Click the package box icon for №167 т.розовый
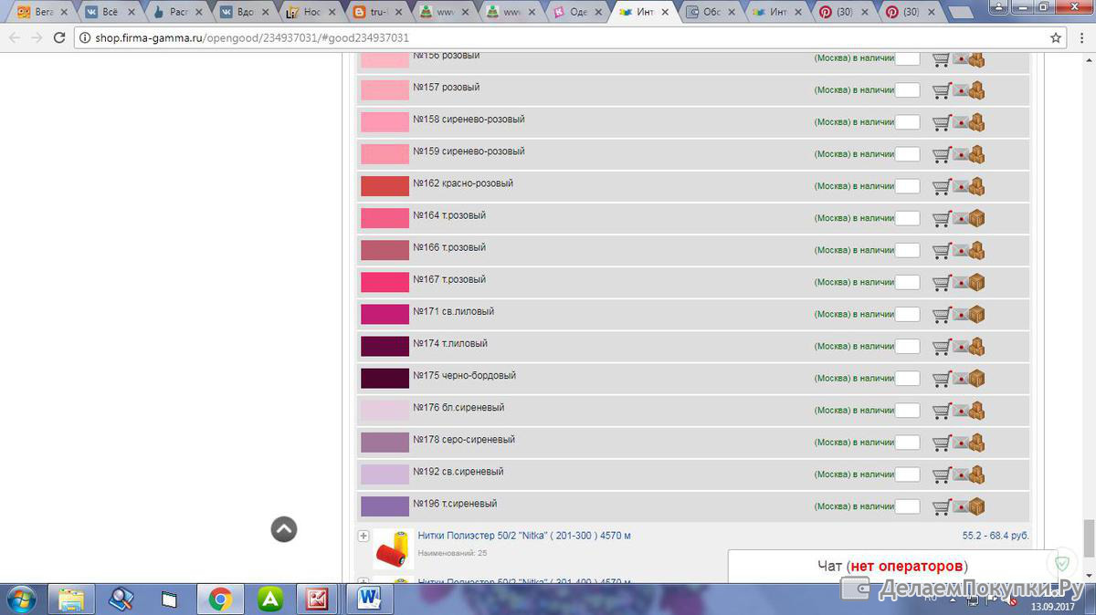The image size is (1096, 615). coord(976,282)
